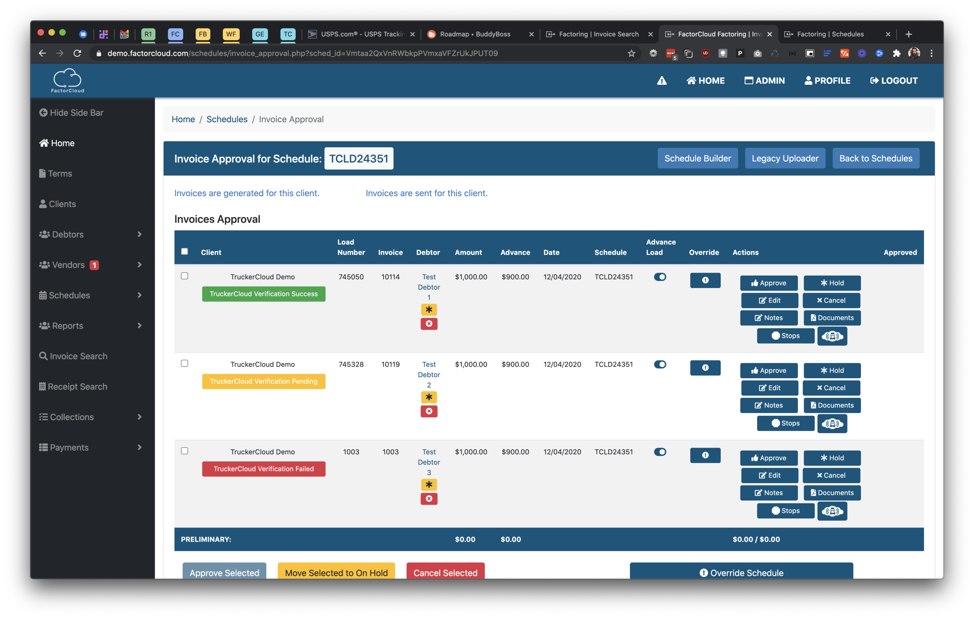974x619 pixels.
Task: Click the truck tracking icon for invoice 10114
Action: (832, 336)
